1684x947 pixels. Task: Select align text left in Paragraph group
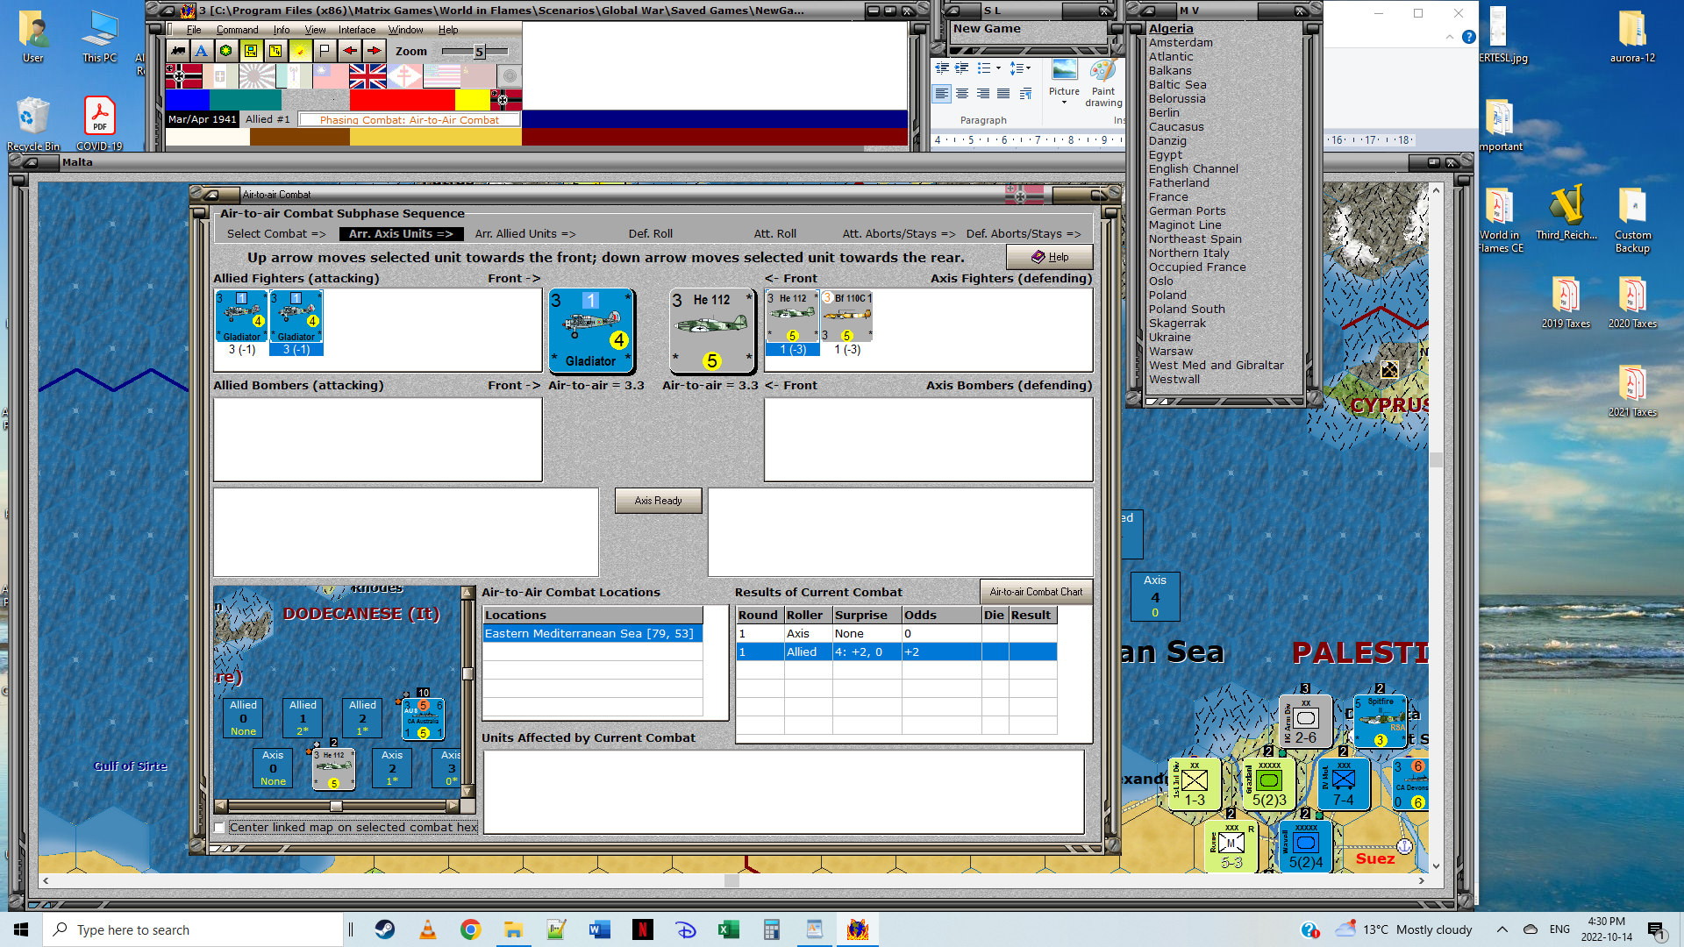tap(941, 94)
